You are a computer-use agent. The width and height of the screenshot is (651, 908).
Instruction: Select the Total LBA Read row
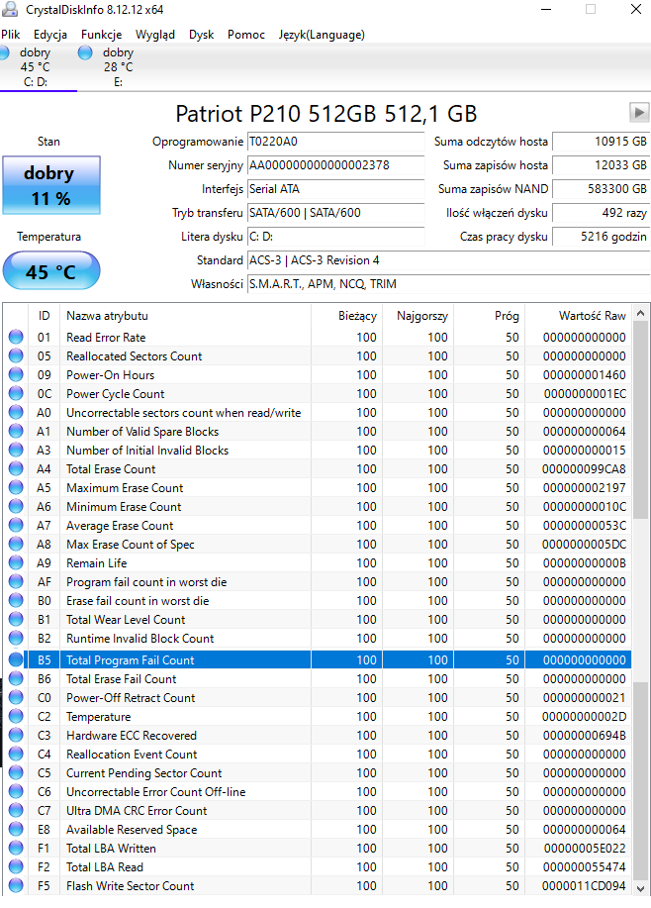pyautogui.click(x=318, y=866)
